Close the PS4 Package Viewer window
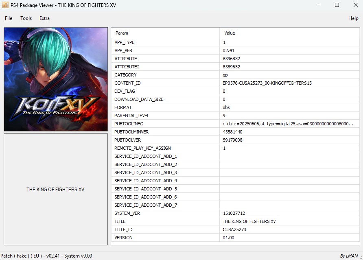 (356, 5)
